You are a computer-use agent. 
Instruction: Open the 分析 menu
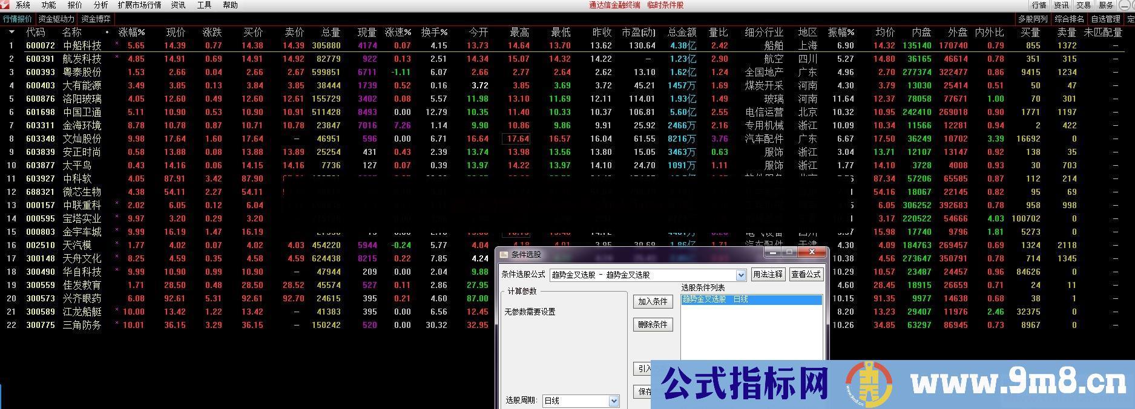tap(101, 5)
